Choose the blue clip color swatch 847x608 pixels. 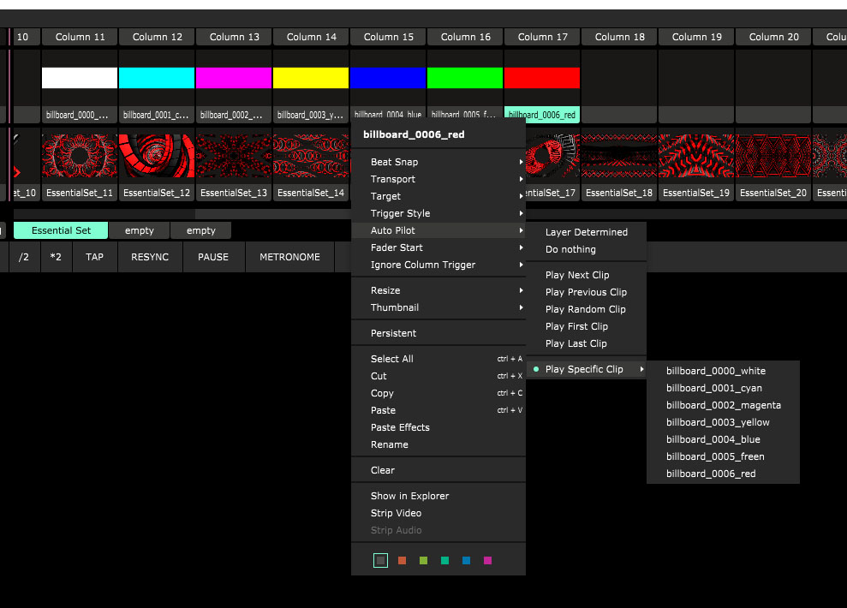[466, 561]
